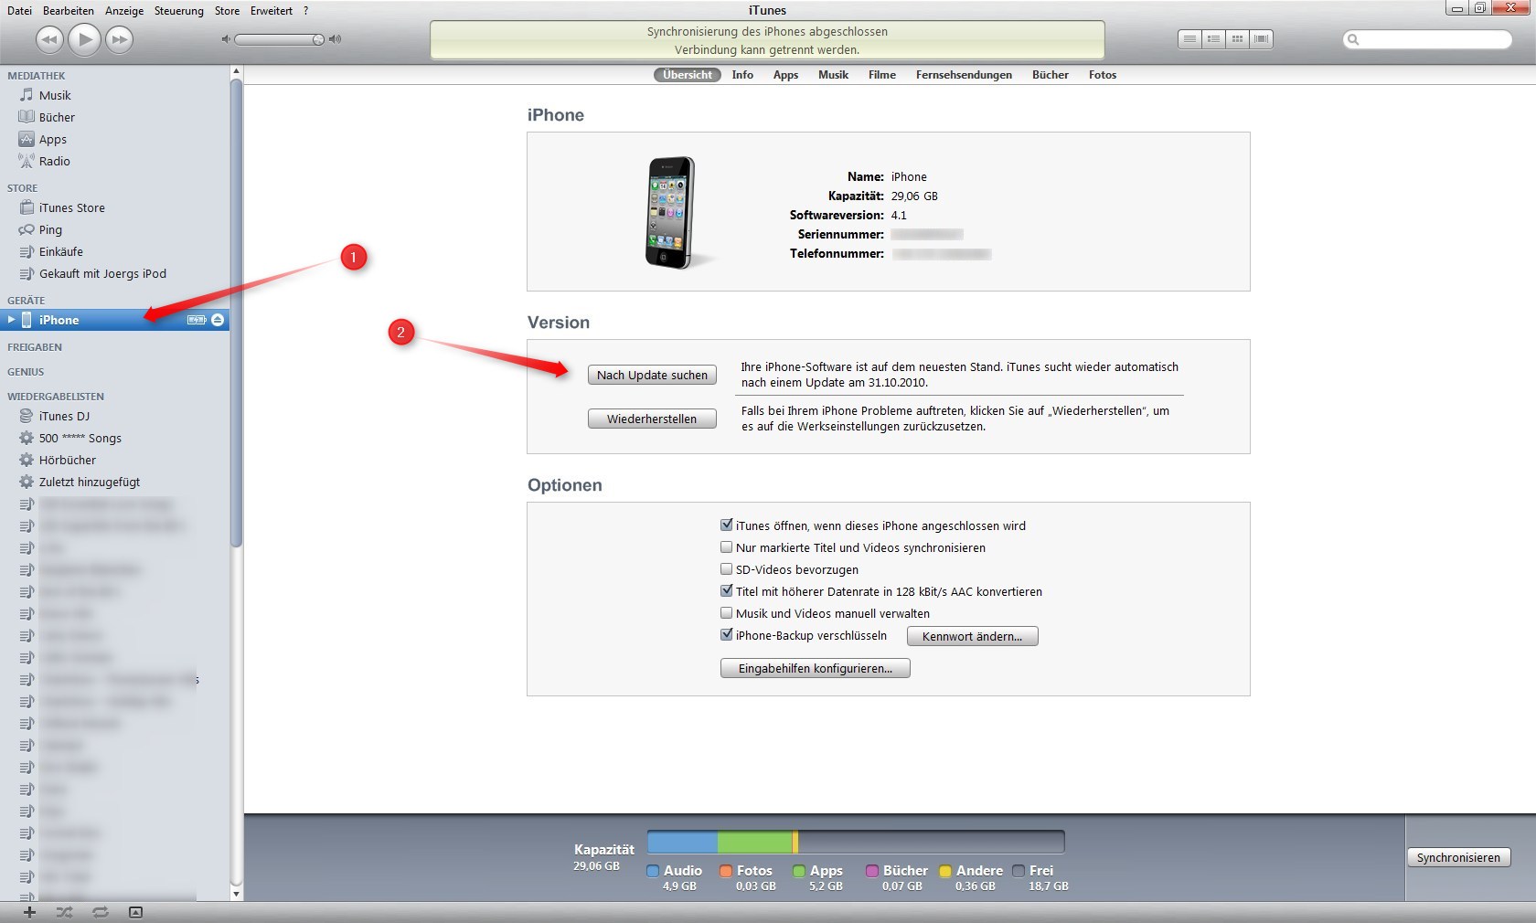
Task: Toggle iTunes öffnen wenn iPhone angeschlossen checkbox
Action: click(x=727, y=525)
